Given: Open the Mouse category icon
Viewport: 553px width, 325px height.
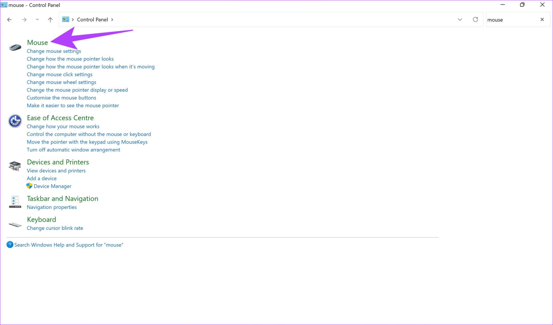Looking at the screenshot, I should coord(15,47).
